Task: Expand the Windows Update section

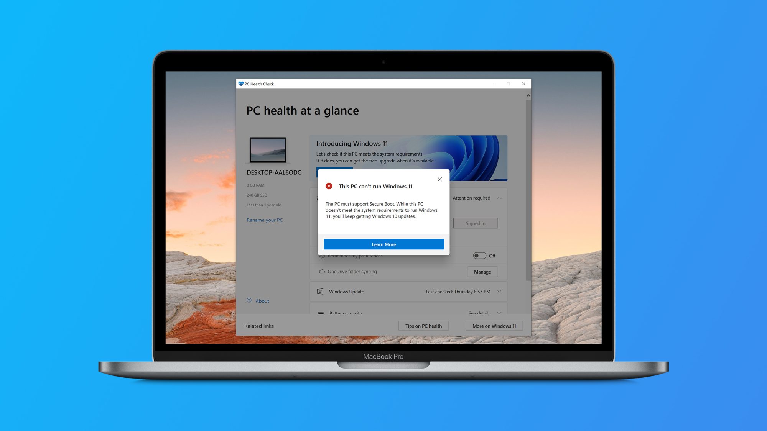Action: (500, 291)
